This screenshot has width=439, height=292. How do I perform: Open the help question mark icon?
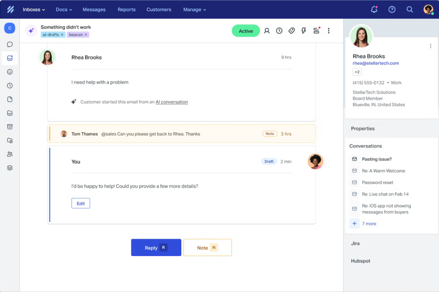click(x=392, y=9)
